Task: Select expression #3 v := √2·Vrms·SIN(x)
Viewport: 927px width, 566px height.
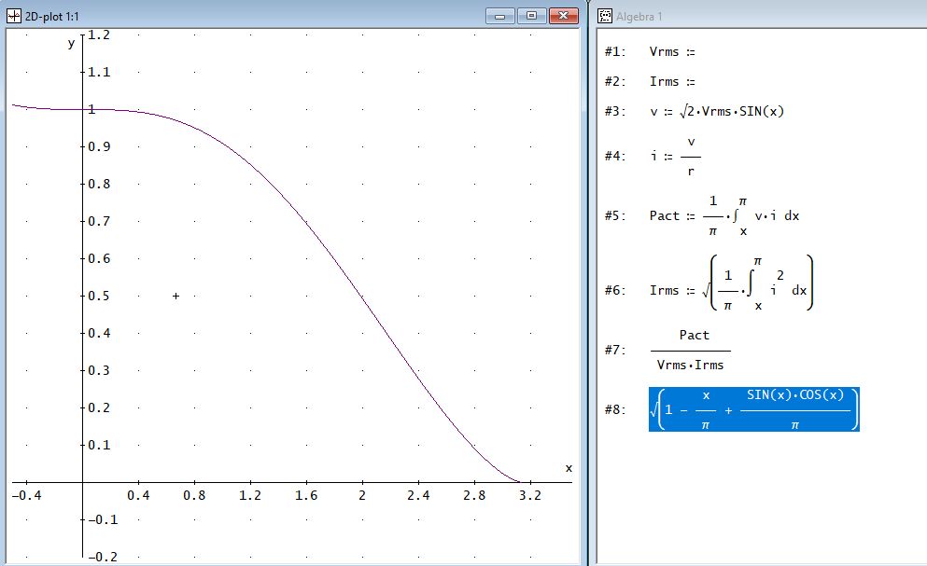Action: click(x=717, y=111)
